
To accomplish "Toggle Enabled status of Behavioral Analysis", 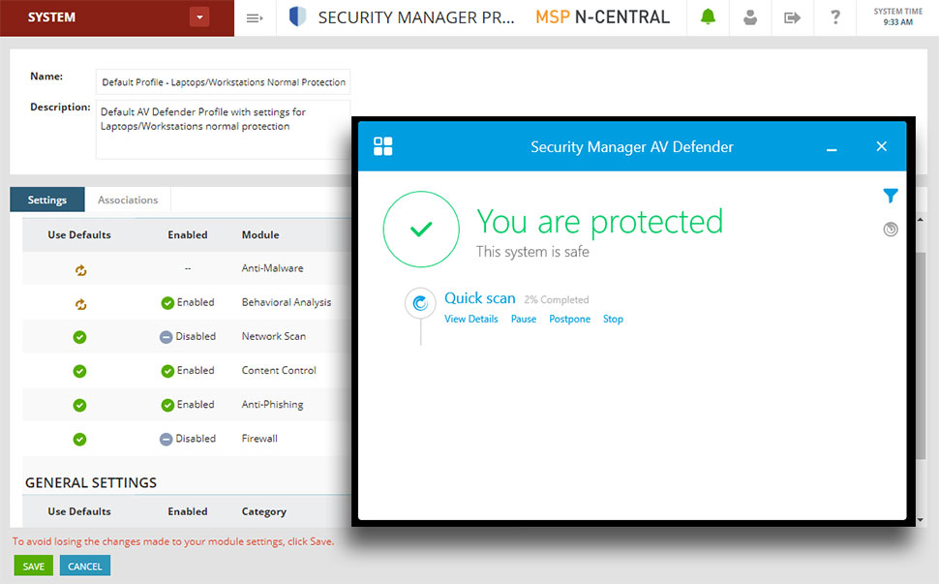I will [188, 302].
